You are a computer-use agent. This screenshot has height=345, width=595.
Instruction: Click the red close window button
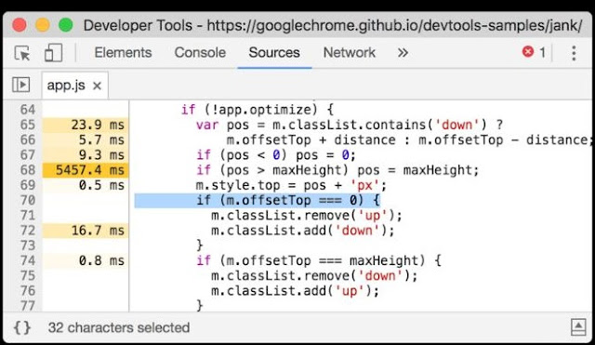tap(20, 25)
